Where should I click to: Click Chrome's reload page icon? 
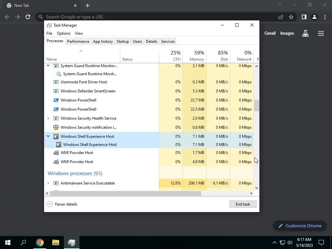[x=28, y=17]
